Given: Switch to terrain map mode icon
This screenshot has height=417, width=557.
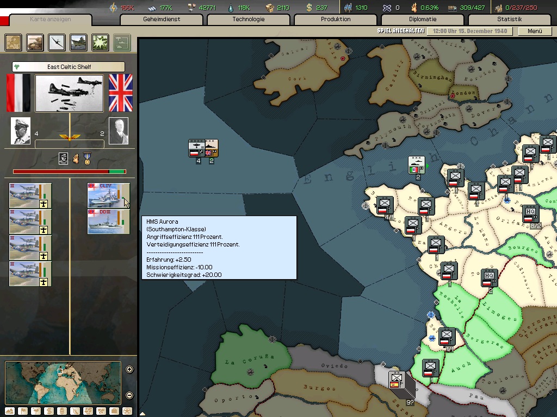Looking at the screenshot, I should 10,411.
